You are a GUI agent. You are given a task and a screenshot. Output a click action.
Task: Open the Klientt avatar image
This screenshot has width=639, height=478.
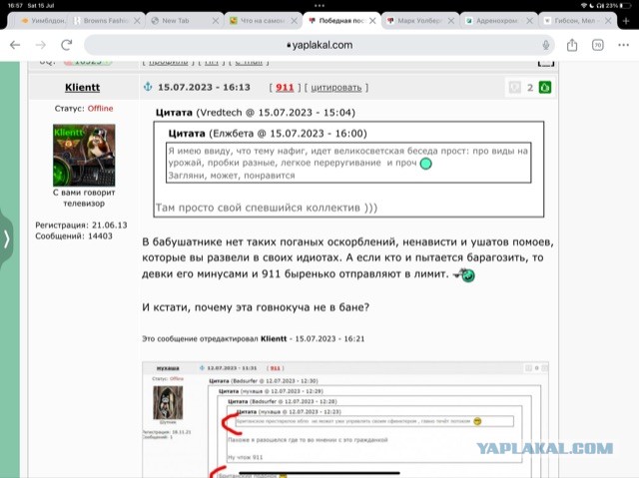pyautogui.click(x=84, y=155)
